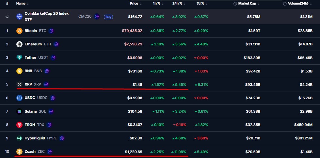Click Tether volume $65.46B
320x158 pixels.
pyautogui.click(x=305, y=58)
